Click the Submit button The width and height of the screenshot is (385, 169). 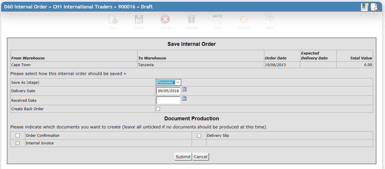point(183,157)
